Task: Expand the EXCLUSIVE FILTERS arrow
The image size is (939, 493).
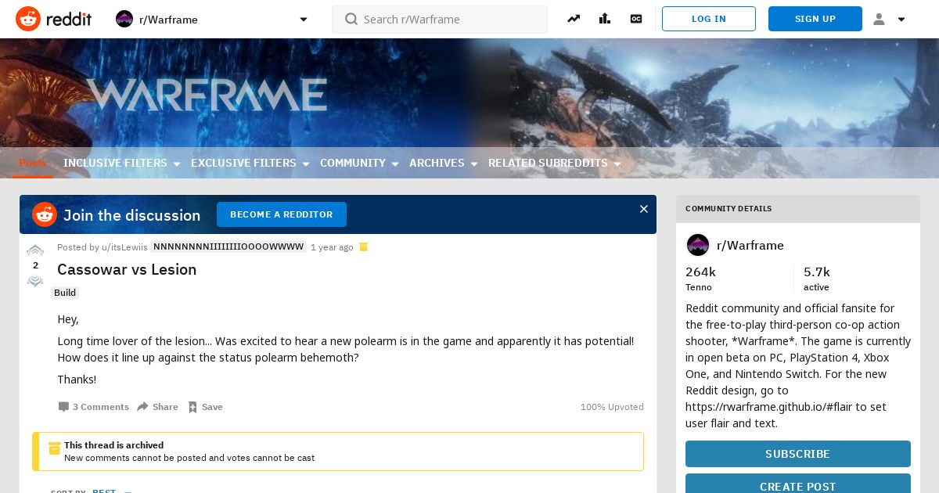Action: click(x=305, y=164)
